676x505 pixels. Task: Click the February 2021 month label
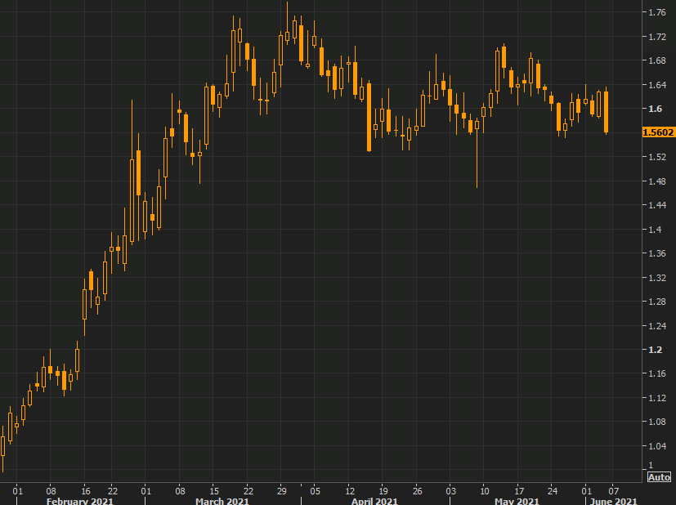coord(79,501)
